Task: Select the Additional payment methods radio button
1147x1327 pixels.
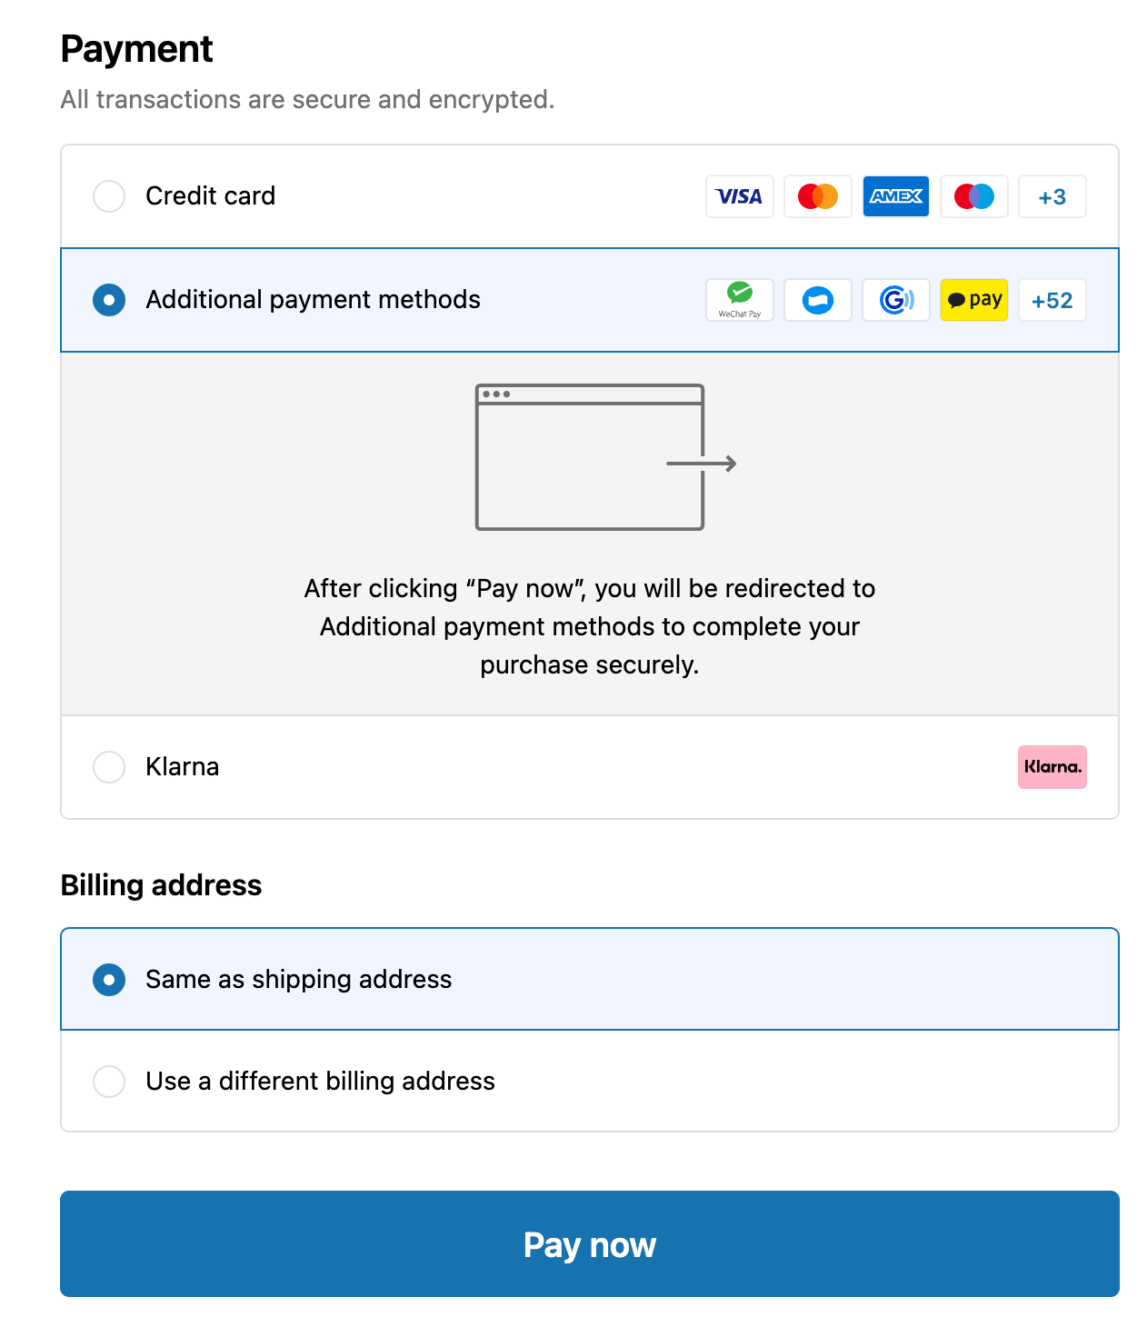Action: click(109, 300)
